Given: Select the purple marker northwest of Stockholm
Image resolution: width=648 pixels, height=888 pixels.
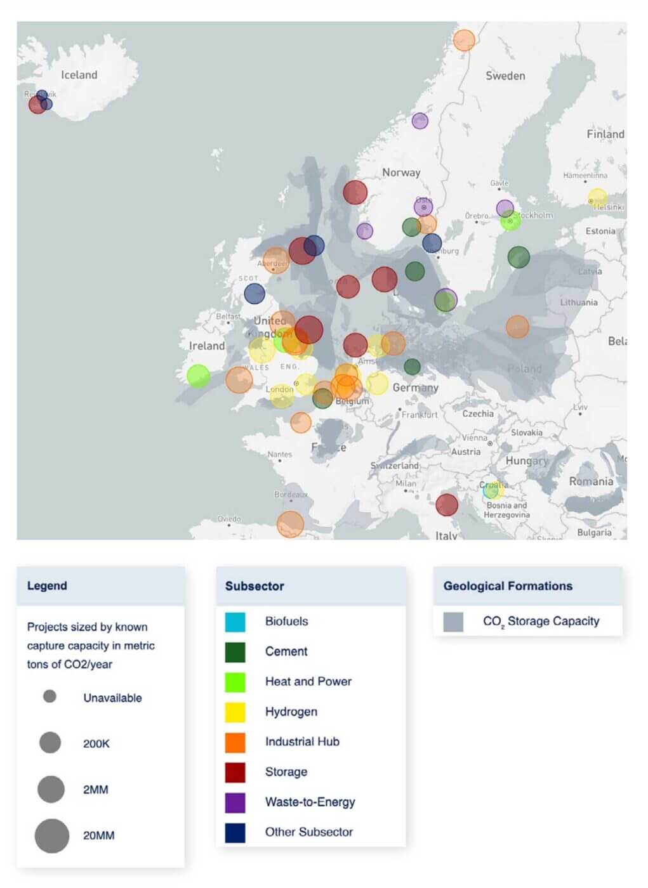Looking at the screenshot, I should pos(505,208).
